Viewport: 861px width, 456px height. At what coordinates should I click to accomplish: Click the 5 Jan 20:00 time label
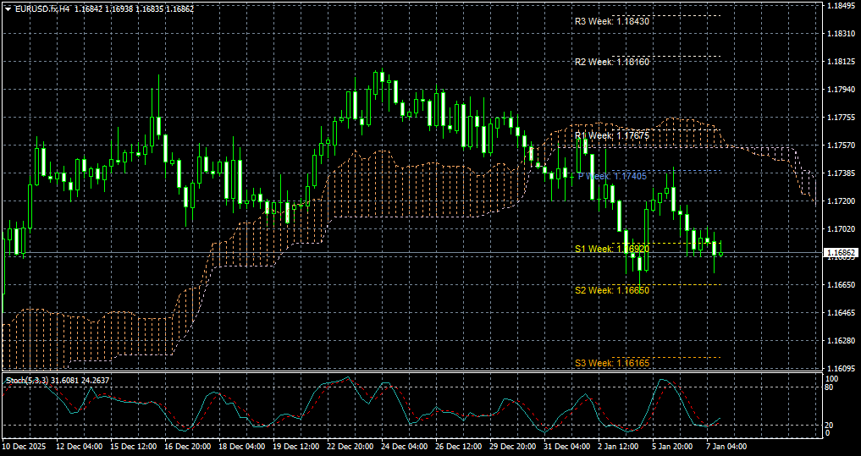674,448
